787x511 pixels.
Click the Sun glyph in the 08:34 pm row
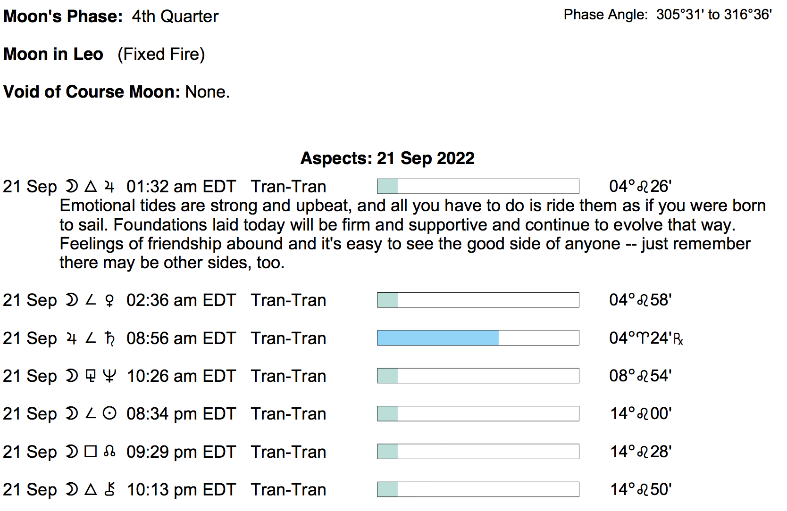(x=109, y=414)
